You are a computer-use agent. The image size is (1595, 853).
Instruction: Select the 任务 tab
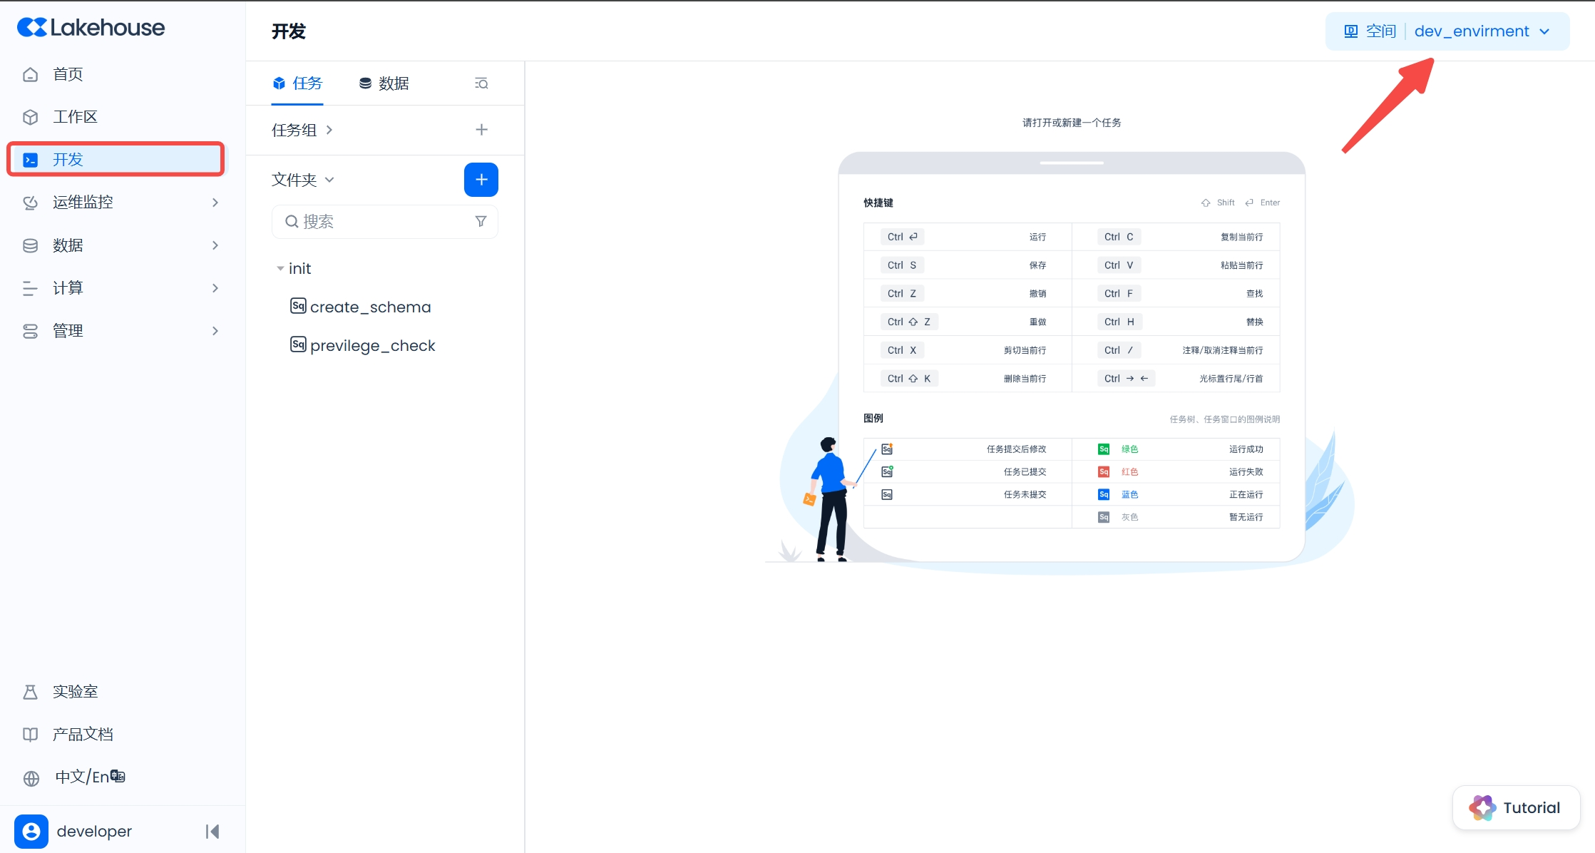pyautogui.click(x=298, y=83)
